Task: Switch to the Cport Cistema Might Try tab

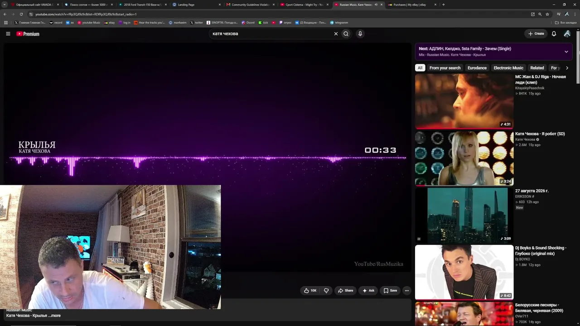Action: point(304,5)
